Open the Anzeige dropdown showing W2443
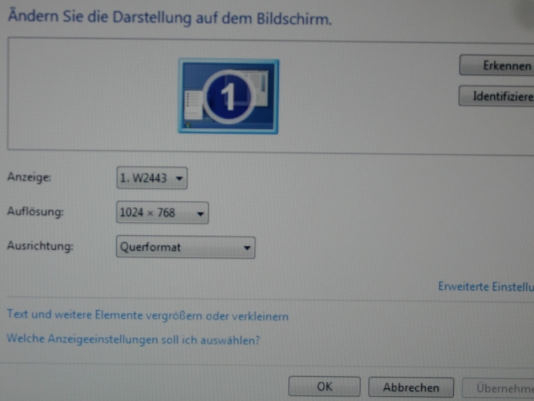The height and width of the screenshot is (401, 534). pos(152,178)
